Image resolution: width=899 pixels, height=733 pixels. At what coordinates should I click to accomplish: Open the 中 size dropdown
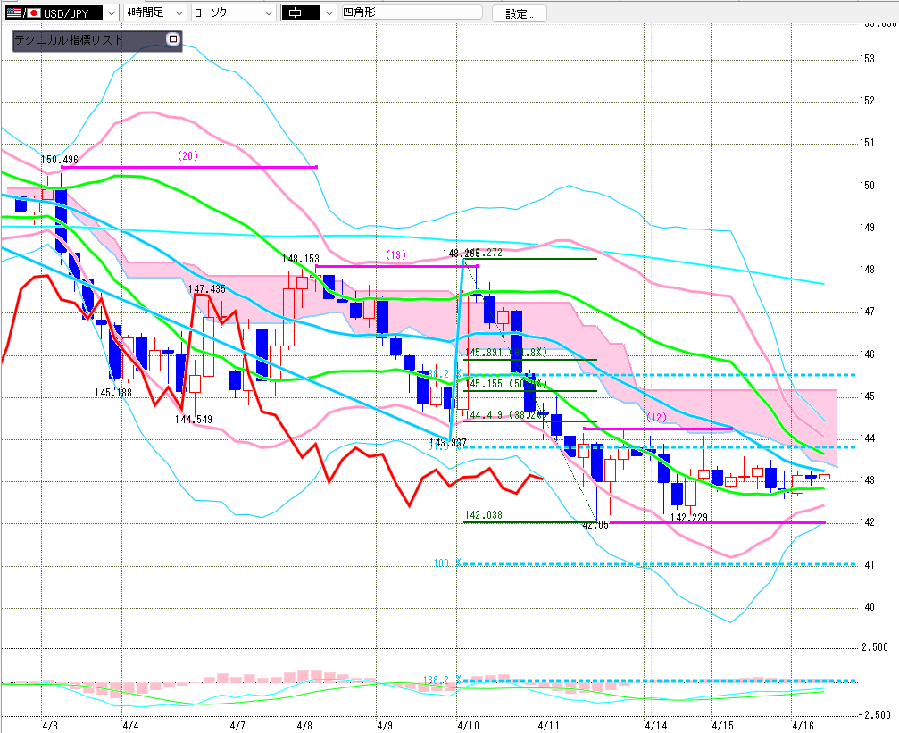pos(309,12)
